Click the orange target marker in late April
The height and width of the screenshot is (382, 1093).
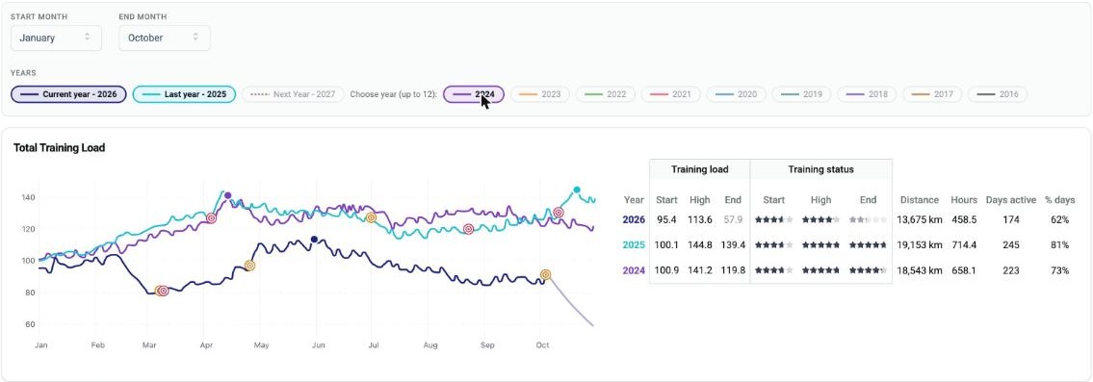coord(249,266)
